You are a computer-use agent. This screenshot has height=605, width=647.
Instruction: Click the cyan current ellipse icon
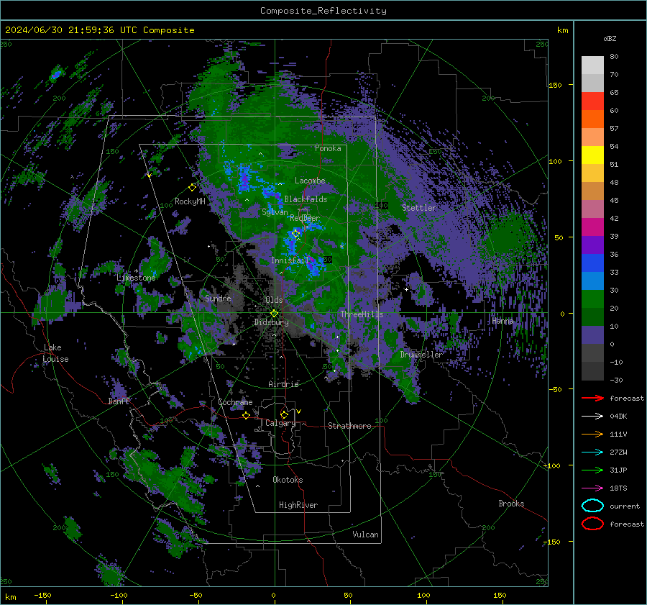592,506
